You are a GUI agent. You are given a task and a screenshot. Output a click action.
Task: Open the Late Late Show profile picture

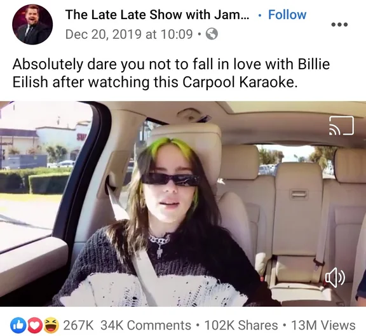32,24
